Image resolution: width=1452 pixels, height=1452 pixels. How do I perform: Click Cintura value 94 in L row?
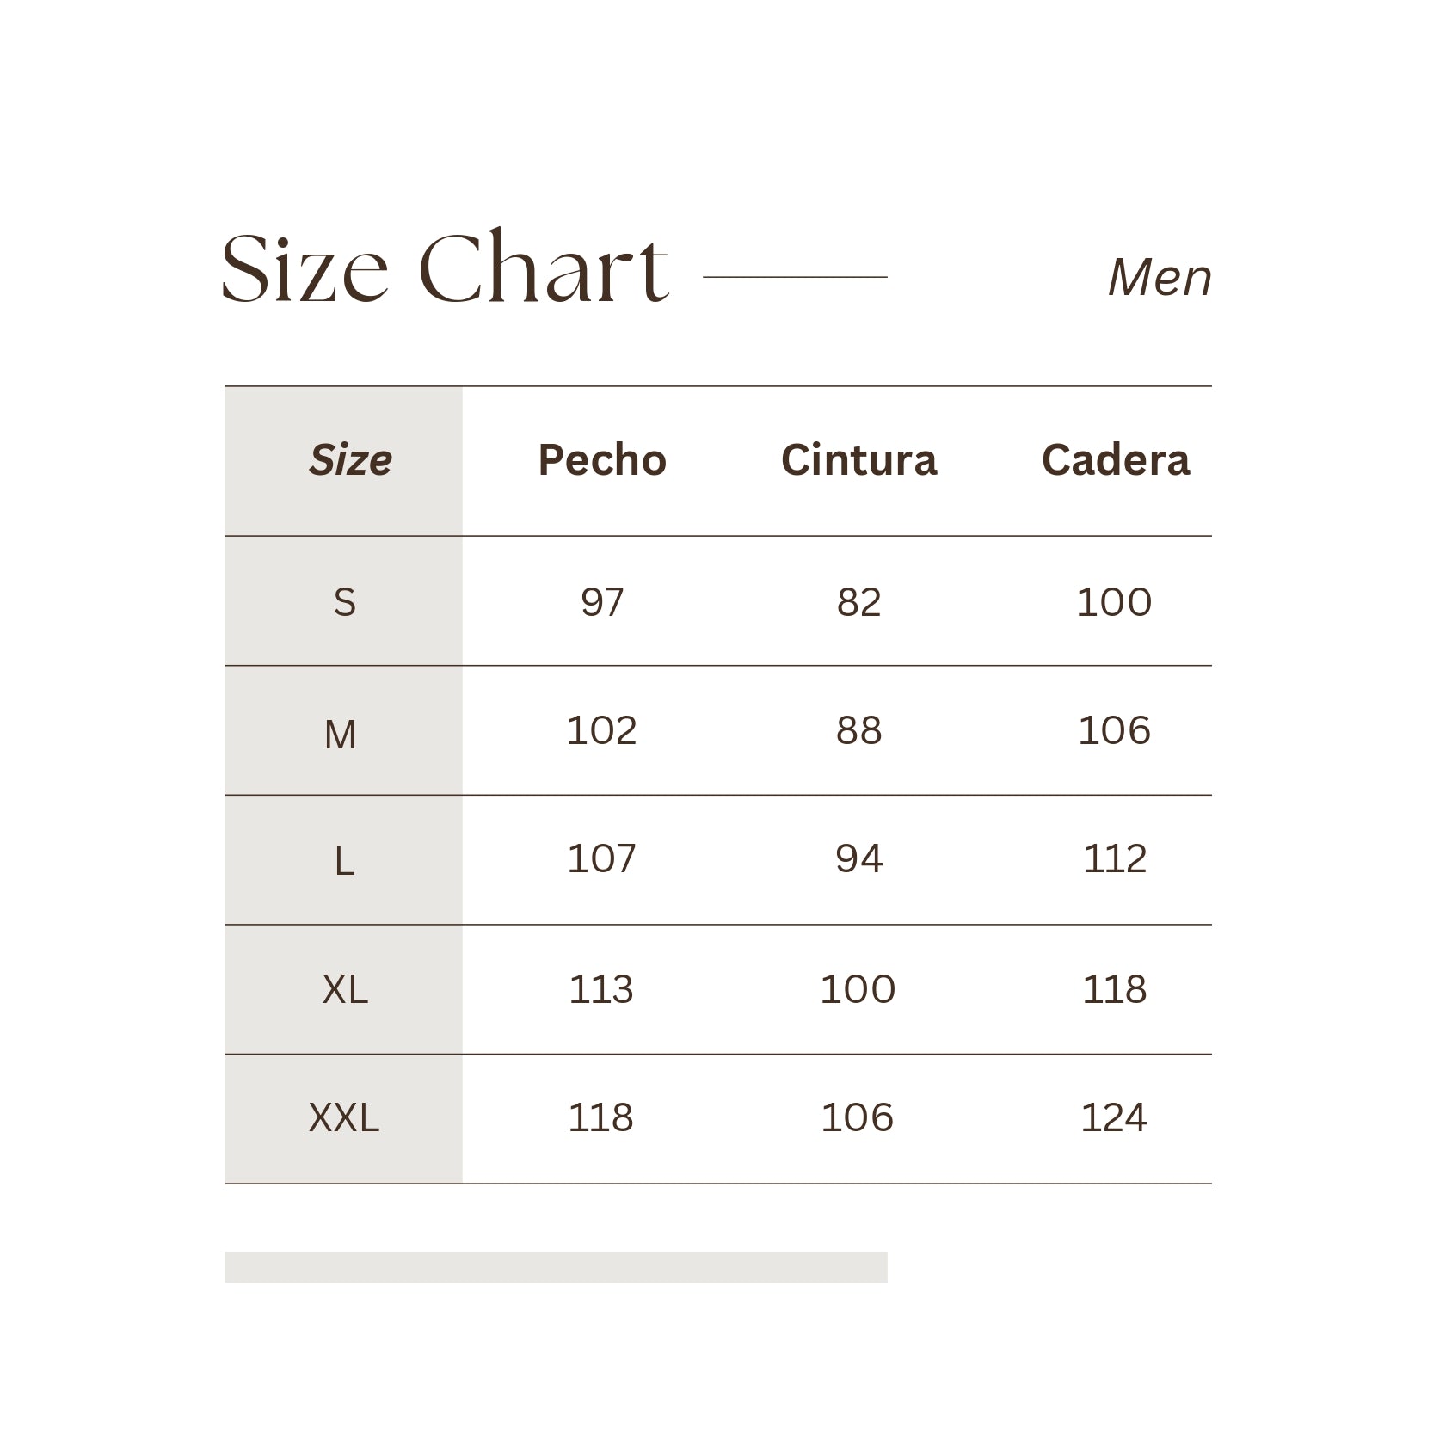click(x=858, y=859)
